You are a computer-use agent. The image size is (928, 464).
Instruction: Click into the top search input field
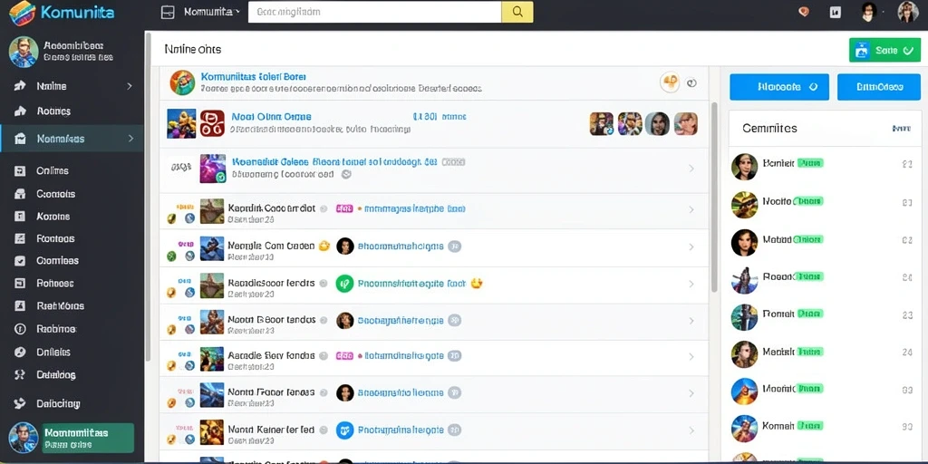click(x=374, y=12)
